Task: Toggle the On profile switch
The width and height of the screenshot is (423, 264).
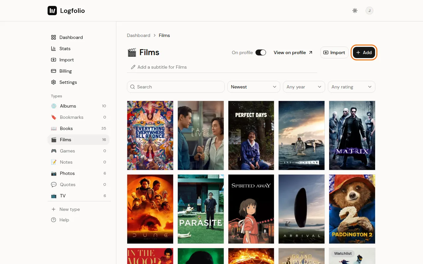Action: click(261, 52)
